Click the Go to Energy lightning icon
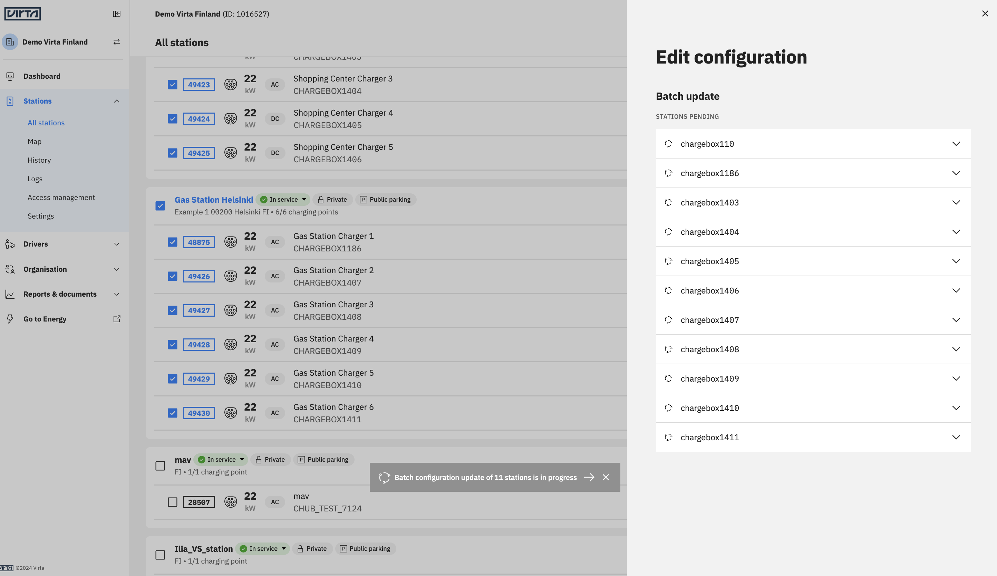Viewport: 997px width, 576px height. (10, 319)
